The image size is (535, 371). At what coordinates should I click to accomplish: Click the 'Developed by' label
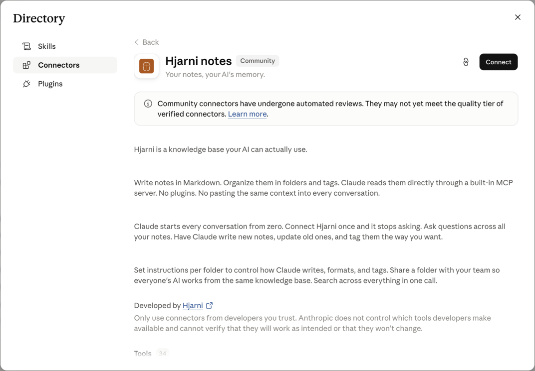[x=157, y=305]
